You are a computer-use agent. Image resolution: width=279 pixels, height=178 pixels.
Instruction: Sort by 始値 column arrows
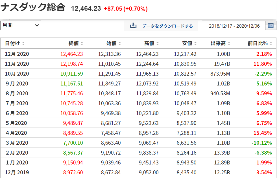click(120, 43)
